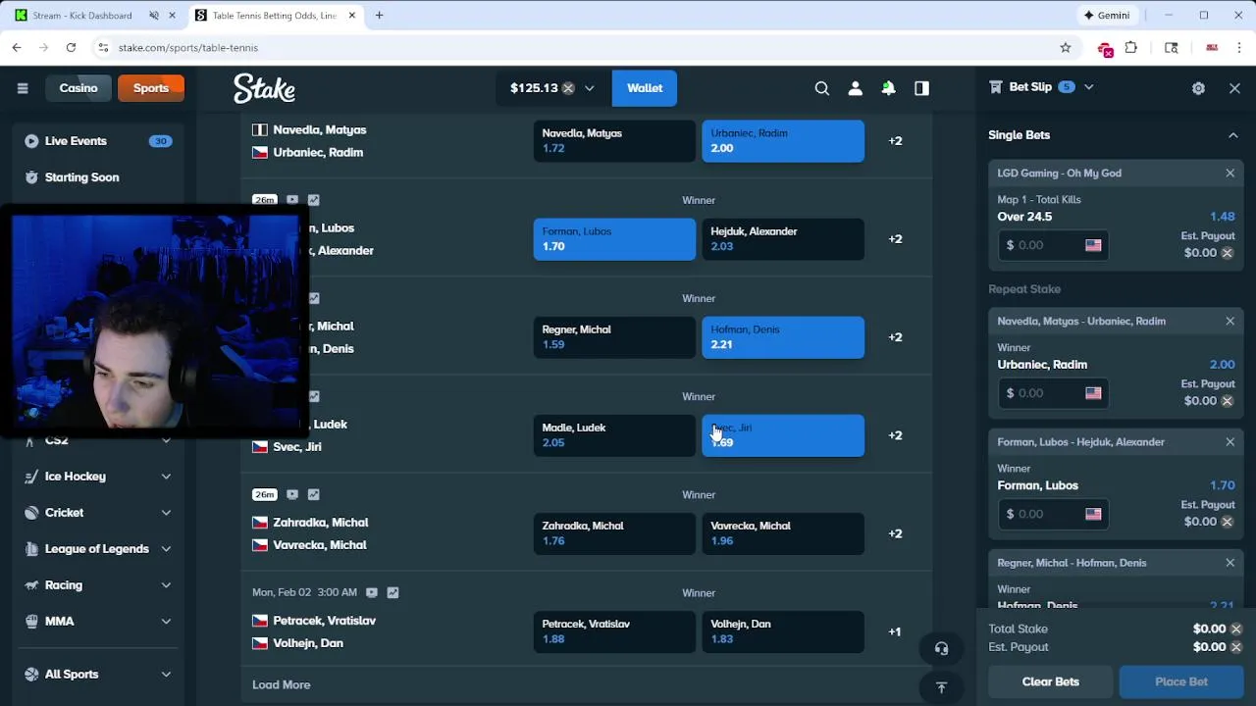Show +1 more markets for Petracek match
This screenshot has height=706, width=1256.
(895, 631)
